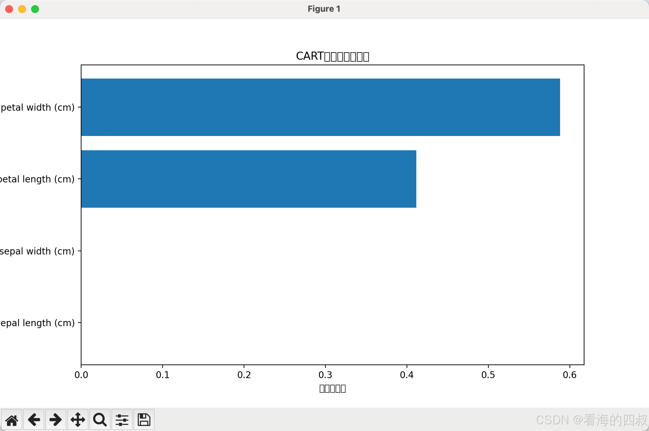This screenshot has height=431, width=649.
Task: Select the Zoom to rectangle magnifier
Action: [100, 420]
